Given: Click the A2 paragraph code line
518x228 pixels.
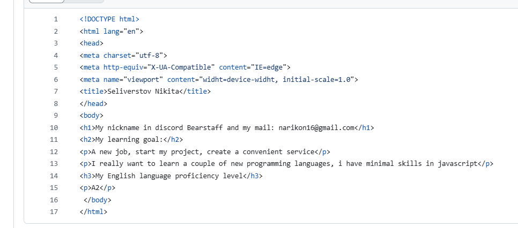Looking at the screenshot, I should [98, 188].
